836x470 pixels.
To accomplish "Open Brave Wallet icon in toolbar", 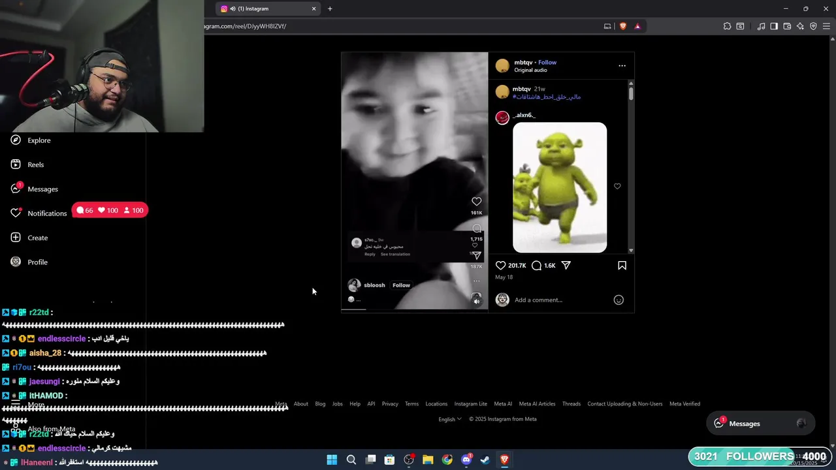I will coord(787,26).
